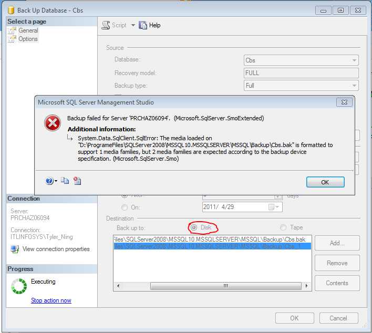Click the help question mark icon in error dialog

[49, 181]
